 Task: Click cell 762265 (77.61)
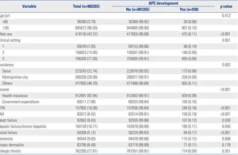tap(86, 151)
